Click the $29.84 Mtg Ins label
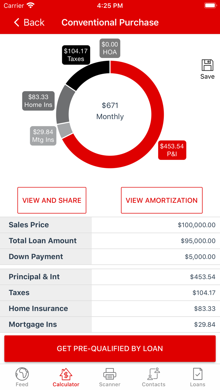 coord(43,136)
